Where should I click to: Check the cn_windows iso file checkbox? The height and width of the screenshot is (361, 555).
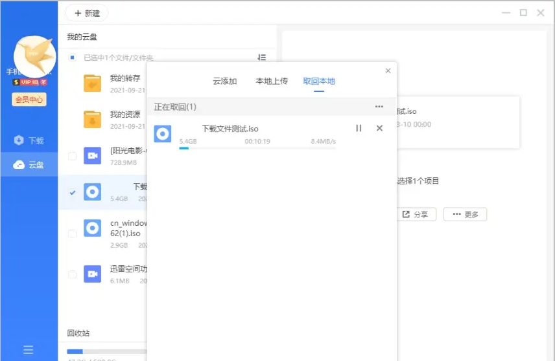tap(72, 233)
